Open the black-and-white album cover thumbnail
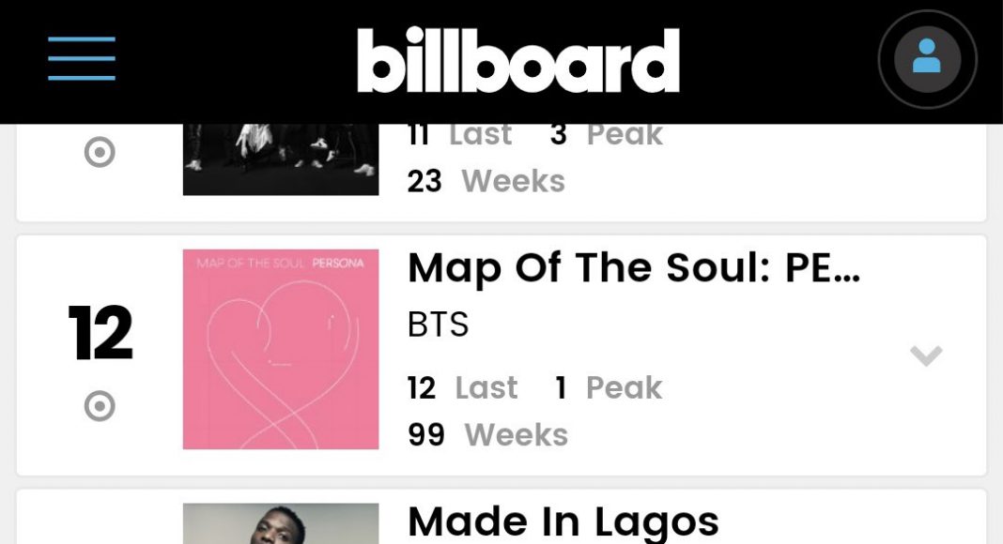This screenshot has width=1003, height=544. click(x=281, y=159)
